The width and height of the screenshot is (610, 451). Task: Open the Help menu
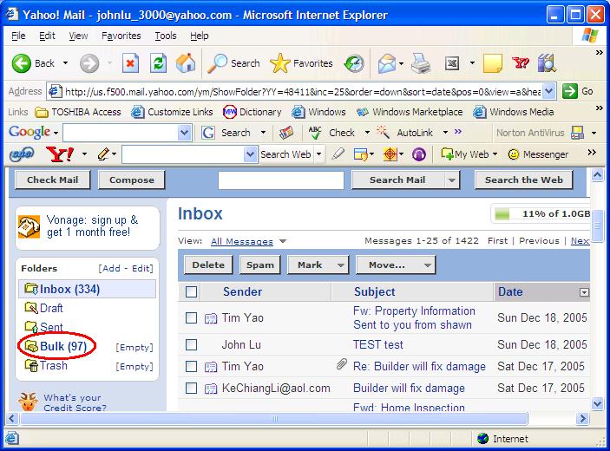tap(200, 36)
